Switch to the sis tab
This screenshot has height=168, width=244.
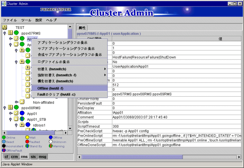click(x=33, y=157)
